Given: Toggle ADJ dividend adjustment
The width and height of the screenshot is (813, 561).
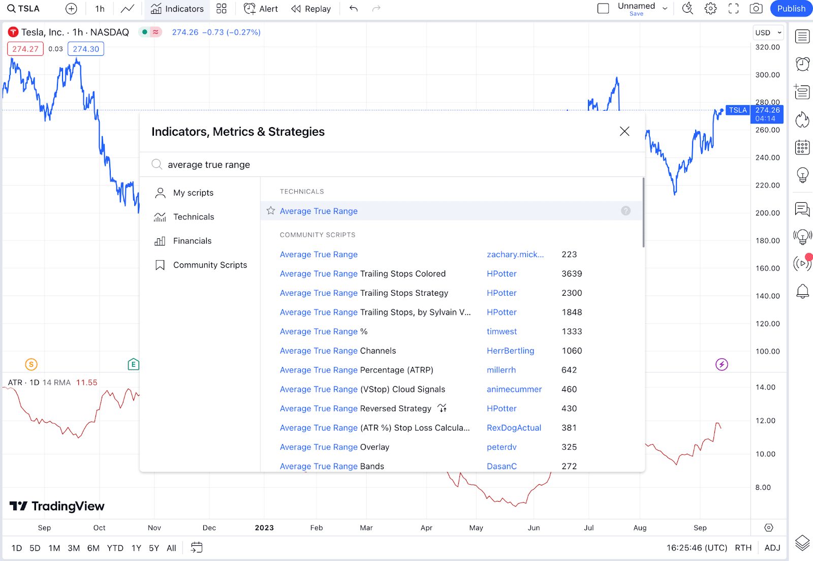Looking at the screenshot, I should (772, 548).
